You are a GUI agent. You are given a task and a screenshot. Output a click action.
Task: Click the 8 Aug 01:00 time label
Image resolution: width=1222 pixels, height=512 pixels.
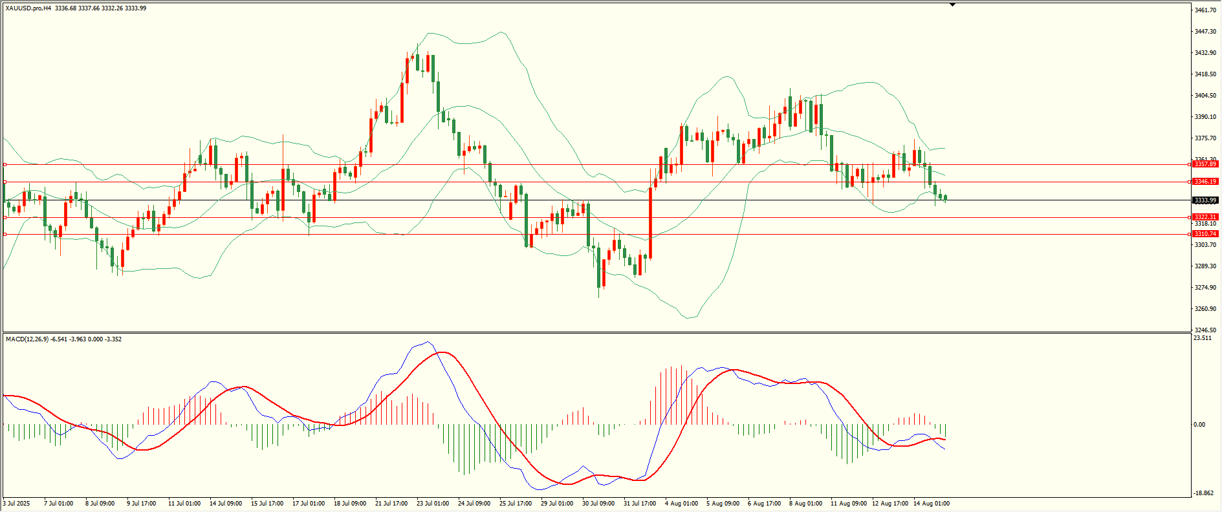click(805, 504)
